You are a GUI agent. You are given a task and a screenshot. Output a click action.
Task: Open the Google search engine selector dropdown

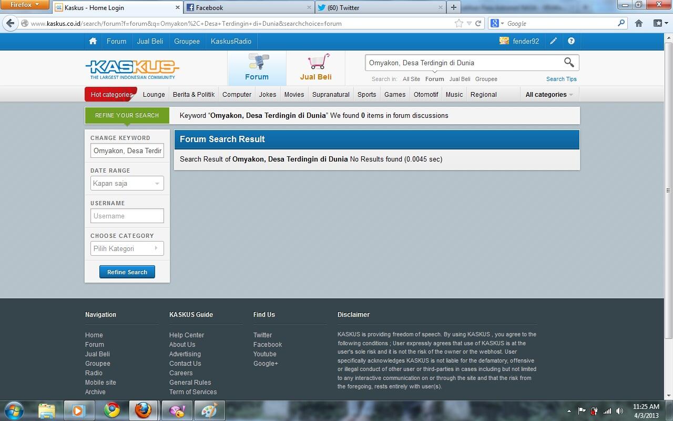[497, 23]
